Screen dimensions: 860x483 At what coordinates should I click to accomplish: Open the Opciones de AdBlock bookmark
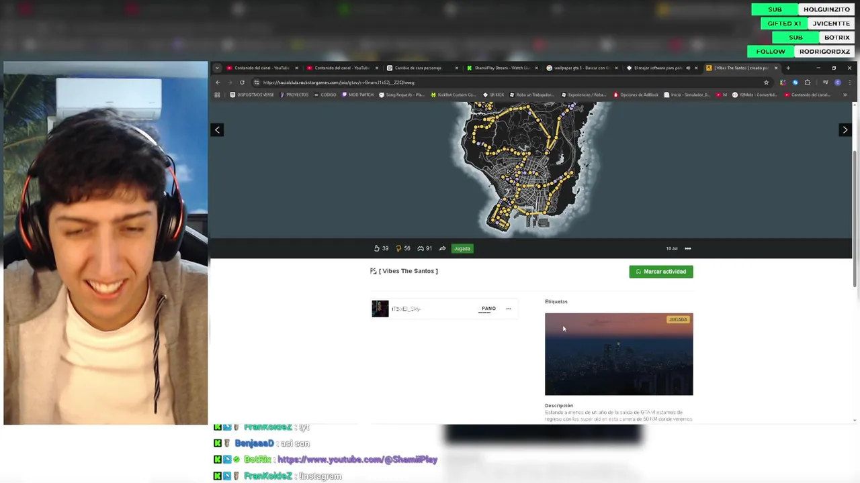(636, 95)
